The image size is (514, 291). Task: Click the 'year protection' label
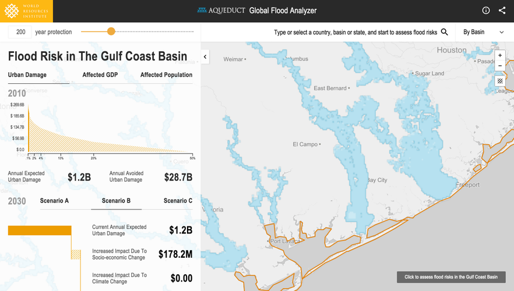pyautogui.click(x=54, y=32)
